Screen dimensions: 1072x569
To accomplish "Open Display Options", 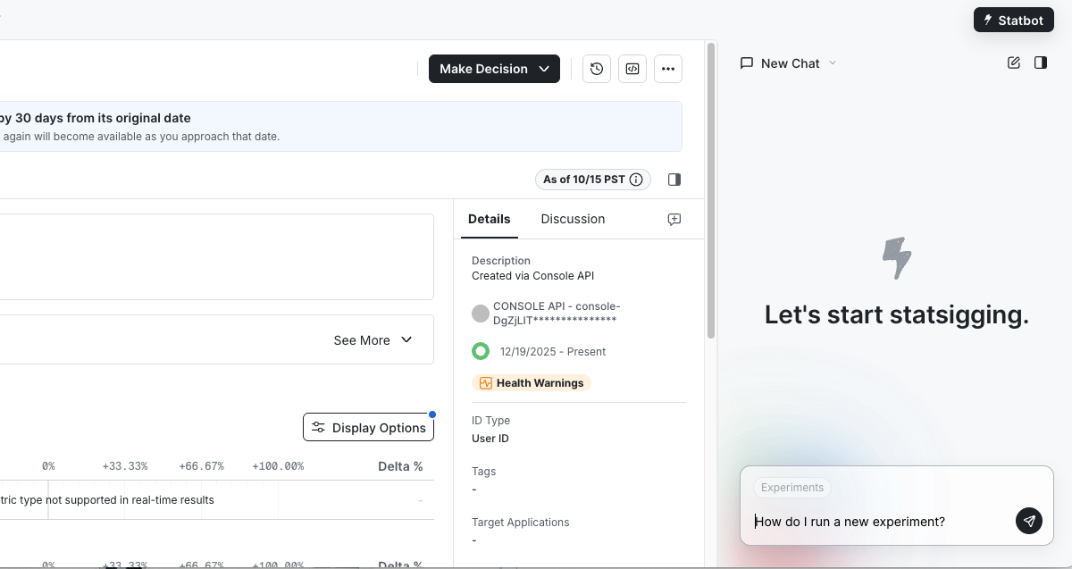I will click(x=368, y=428).
